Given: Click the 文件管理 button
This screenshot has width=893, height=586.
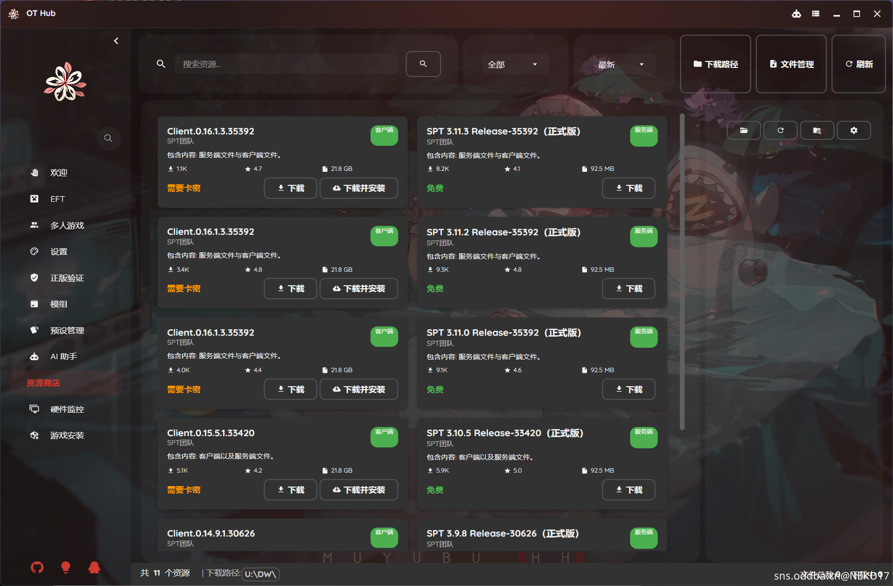Looking at the screenshot, I should pos(791,64).
